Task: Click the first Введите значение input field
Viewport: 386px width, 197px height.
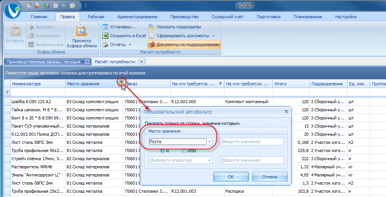Action: 252,142
